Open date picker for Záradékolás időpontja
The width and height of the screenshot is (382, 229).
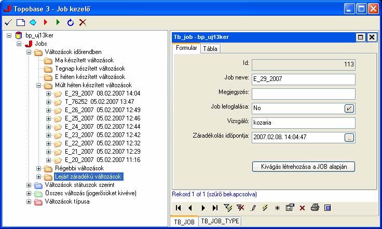pyautogui.click(x=349, y=138)
